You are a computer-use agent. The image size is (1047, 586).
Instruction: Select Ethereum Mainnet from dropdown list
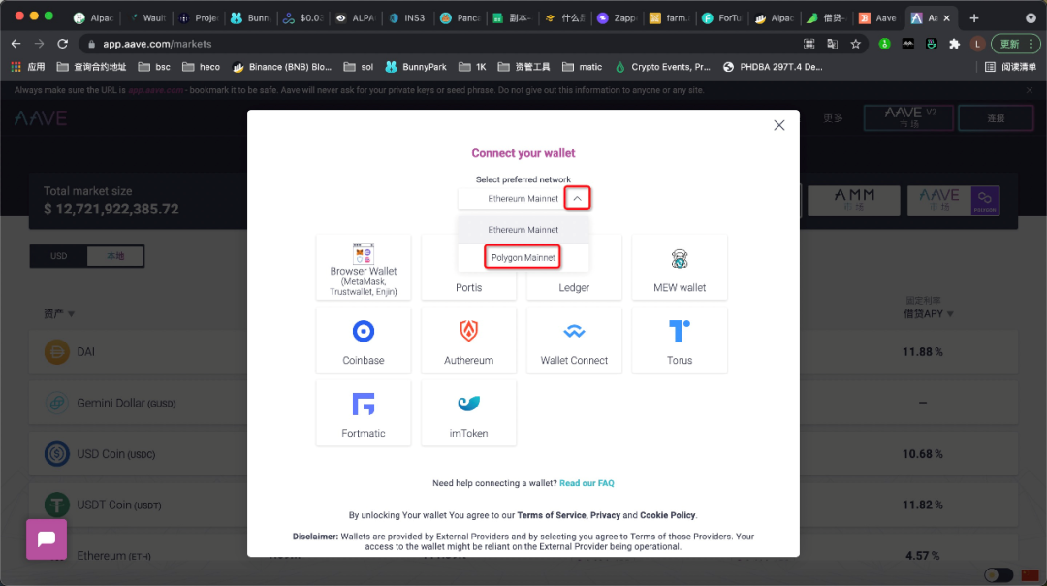point(523,230)
